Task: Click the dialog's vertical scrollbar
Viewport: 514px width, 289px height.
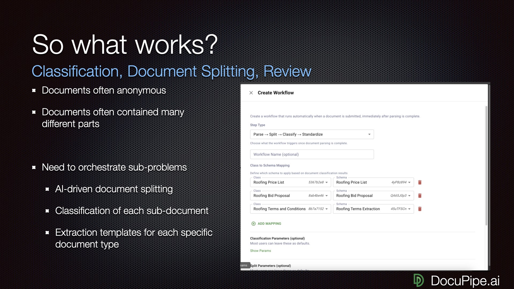Action: click(486, 166)
